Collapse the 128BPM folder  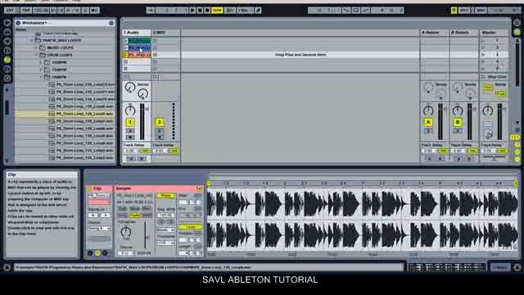coord(42,77)
